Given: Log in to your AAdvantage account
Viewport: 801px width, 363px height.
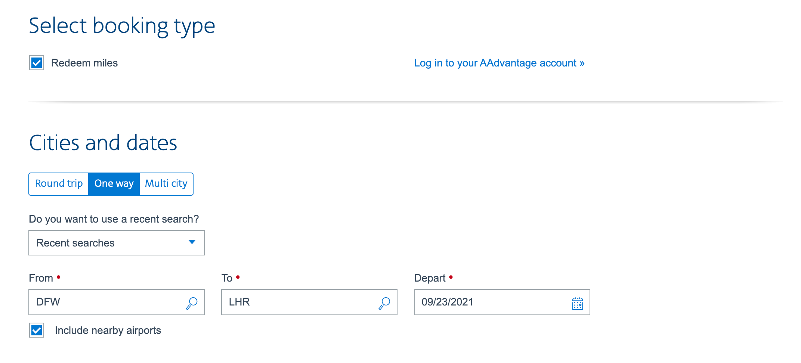Looking at the screenshot, I should 499,63.
